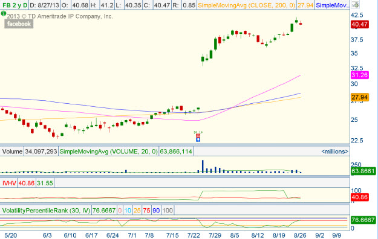
Task: Click the close value 40.47 in header
Action: point(162,5)
